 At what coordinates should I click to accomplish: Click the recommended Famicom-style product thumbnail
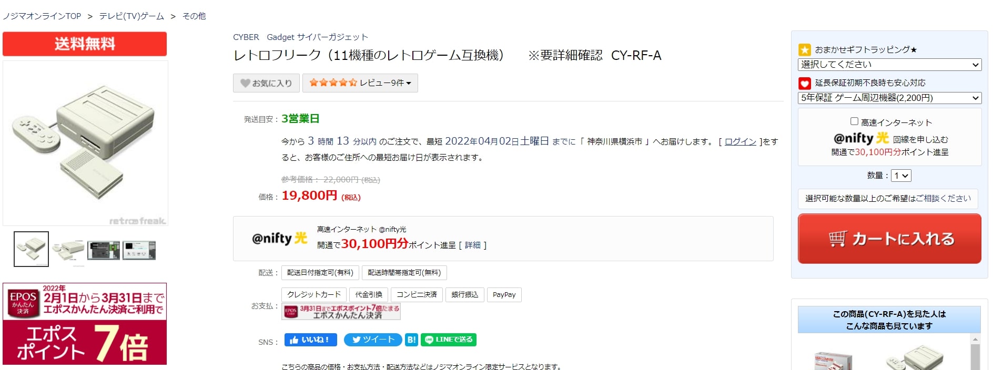pos(833,361)
